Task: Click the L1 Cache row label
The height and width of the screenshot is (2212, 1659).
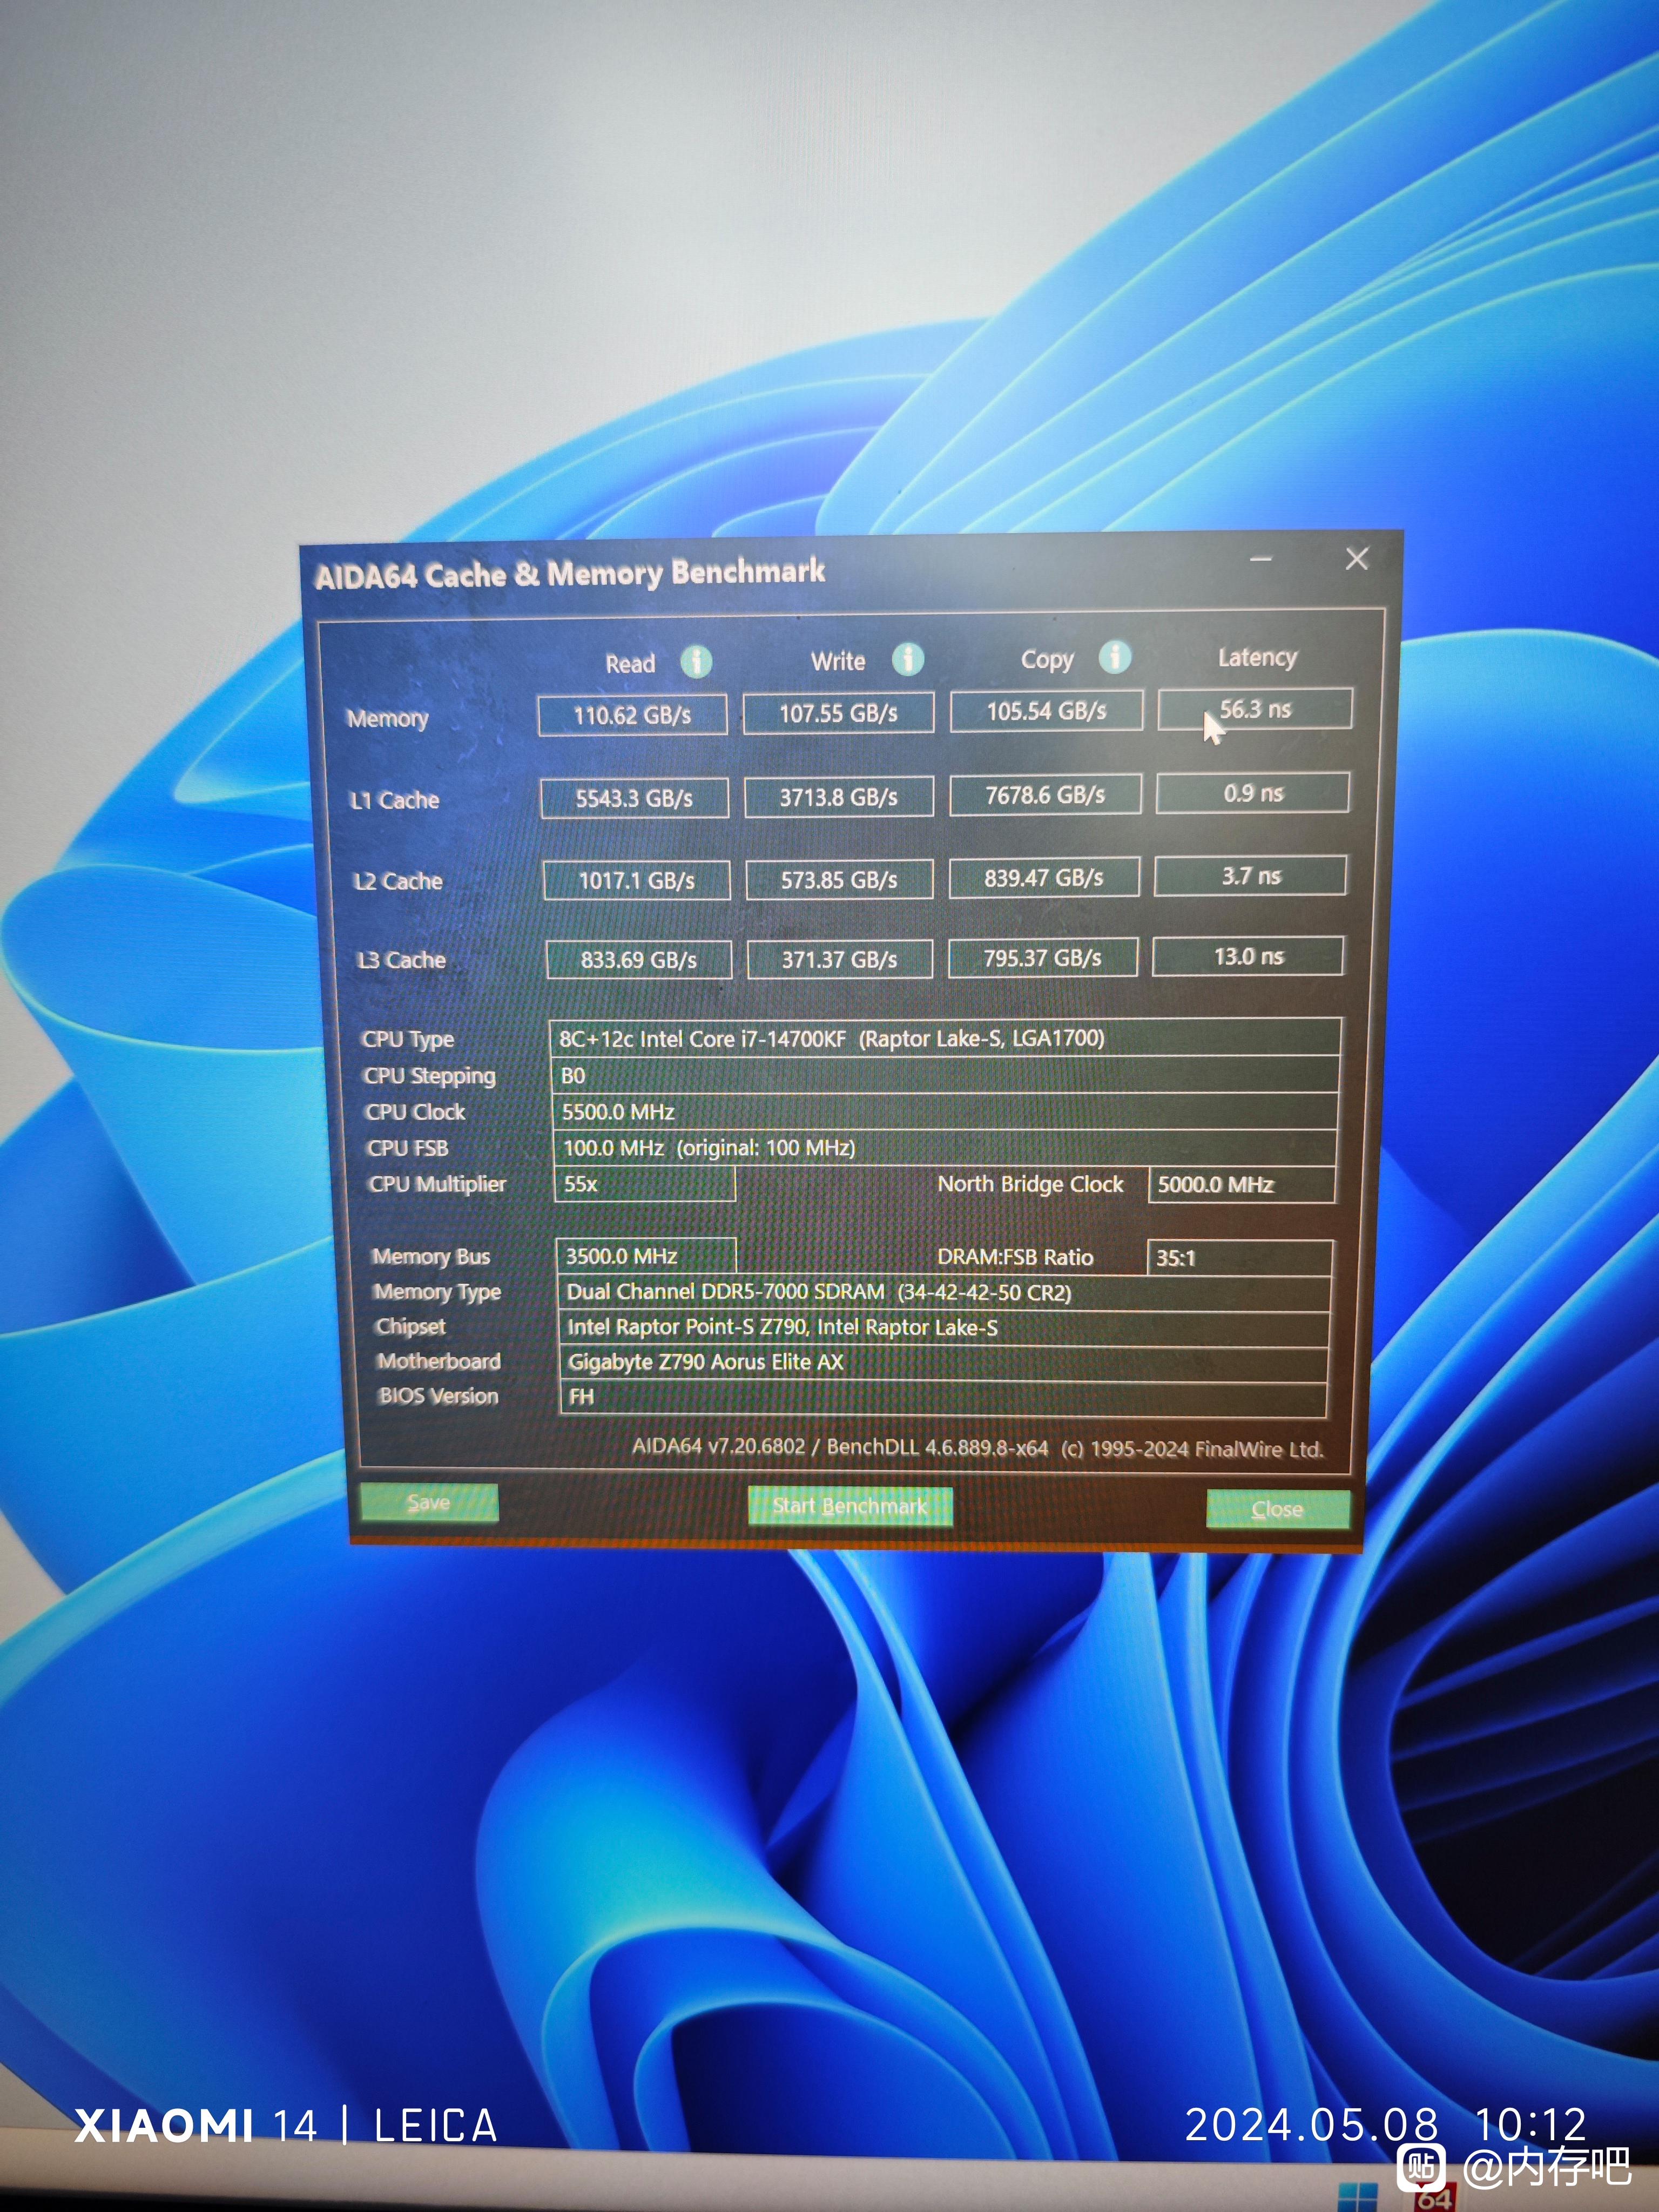Action: pos(394,800)
